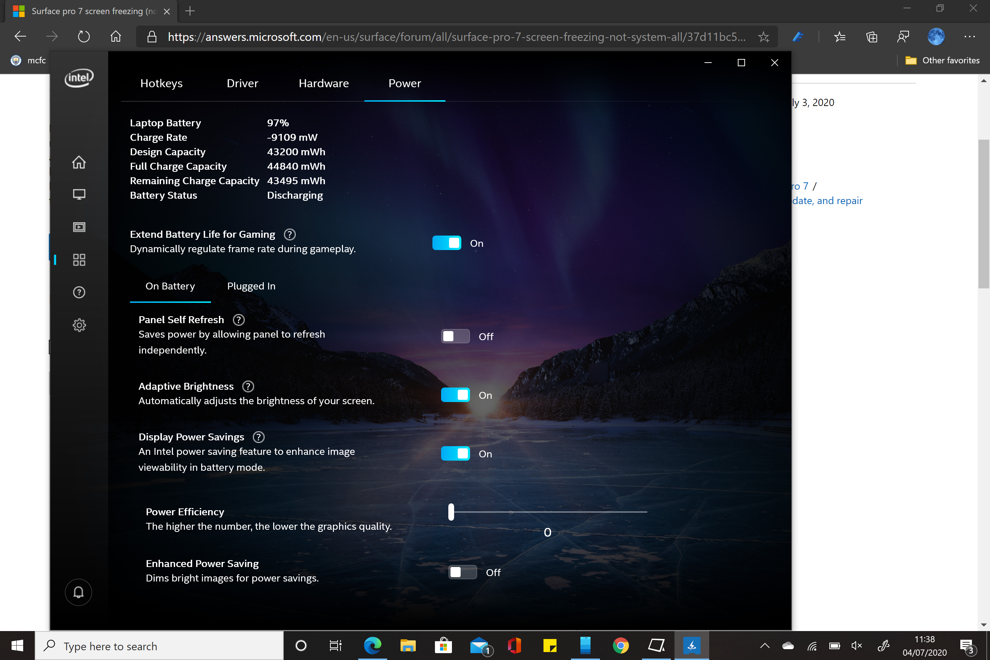Open the Support question-mark sidebar icon
Viewport: 990px width, 660px height.
[x=79, y=292]
